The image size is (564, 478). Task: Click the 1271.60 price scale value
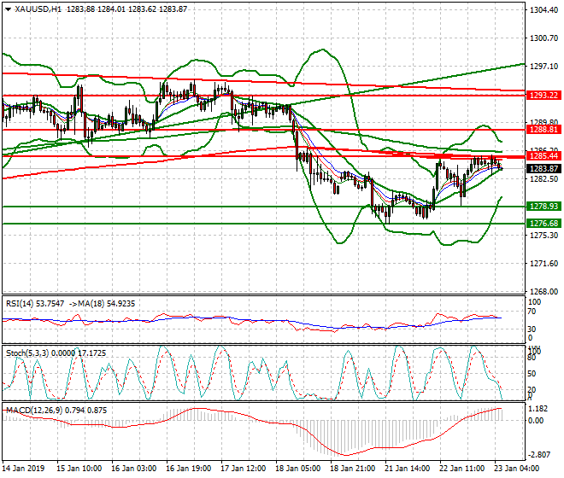pos(544,264)
